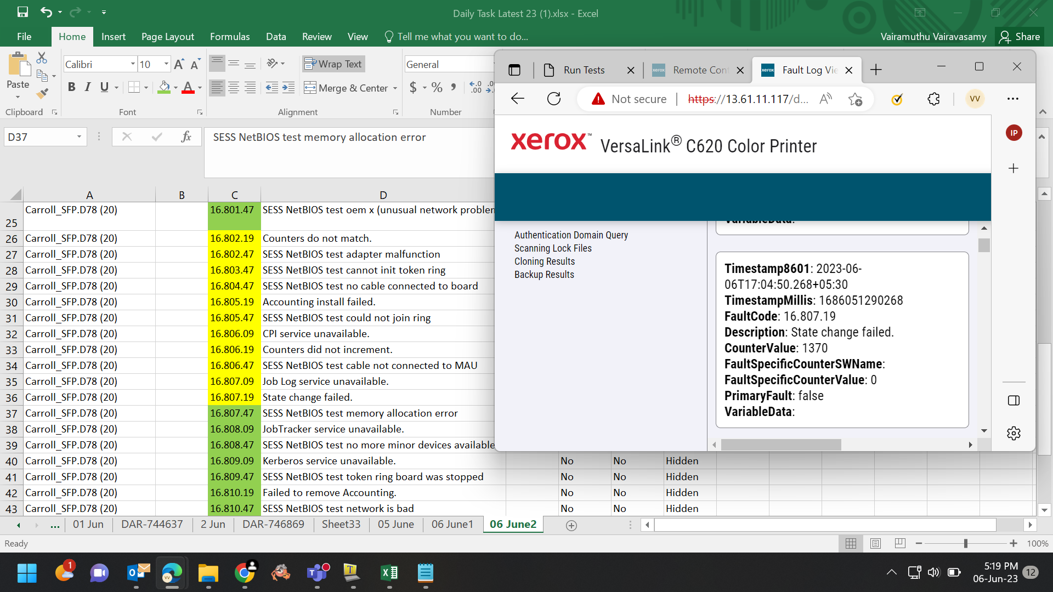Click the Insert Function fx icon
Viewport: 1053px width, 592px height.
[186, 137]
